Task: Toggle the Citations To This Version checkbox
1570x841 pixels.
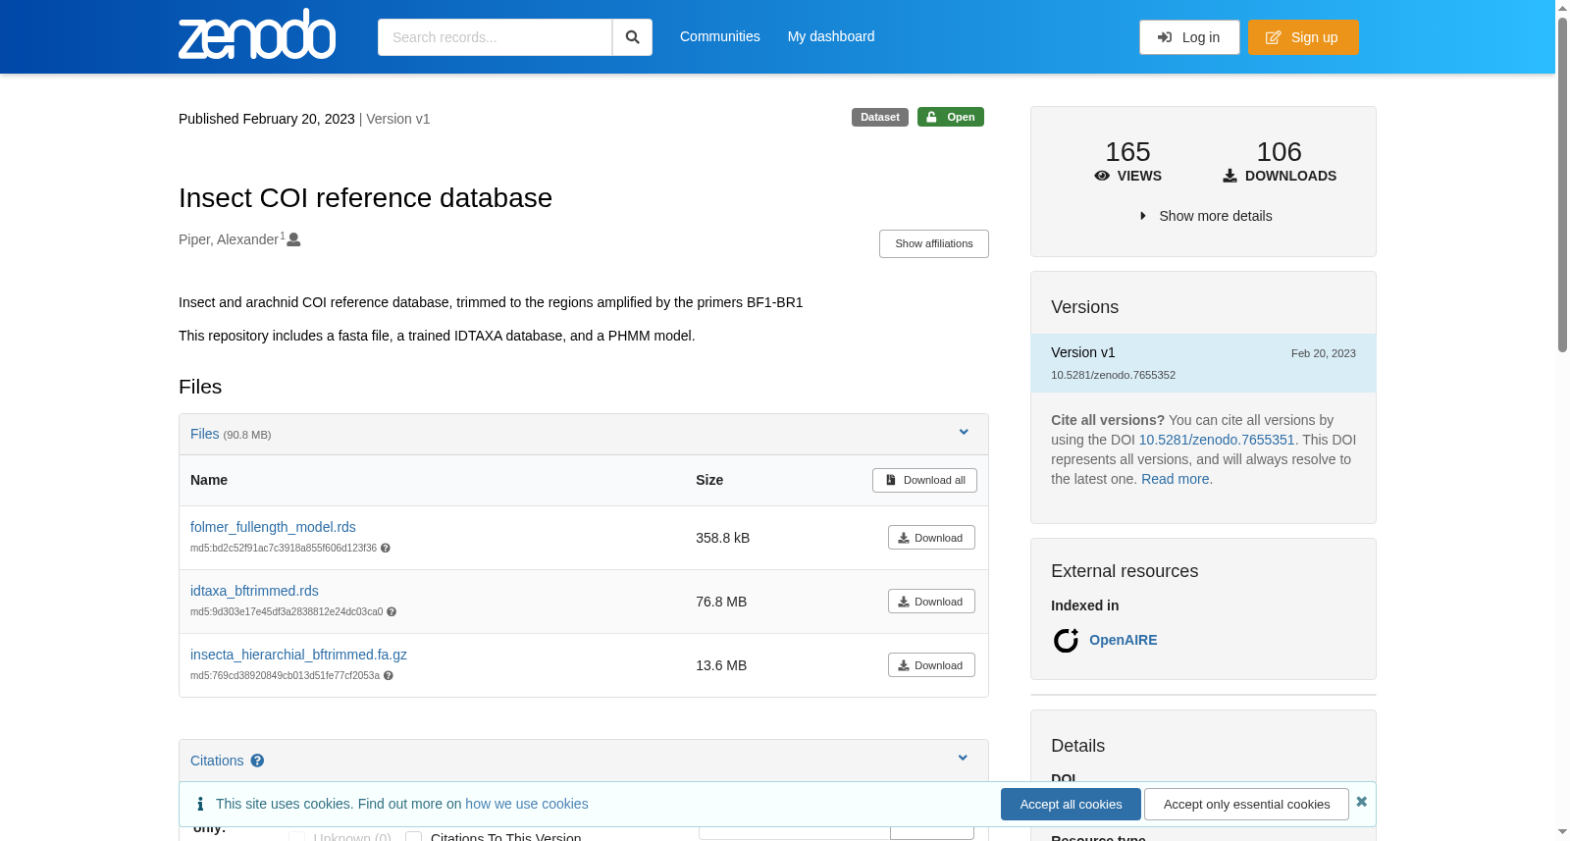Action: 414,837
